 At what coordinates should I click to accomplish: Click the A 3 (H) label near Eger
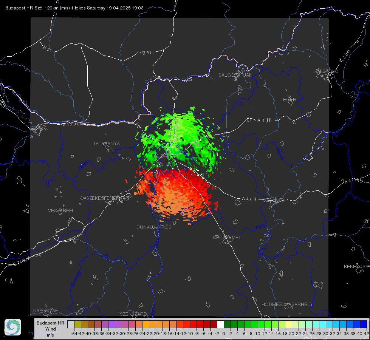(264, 121)
